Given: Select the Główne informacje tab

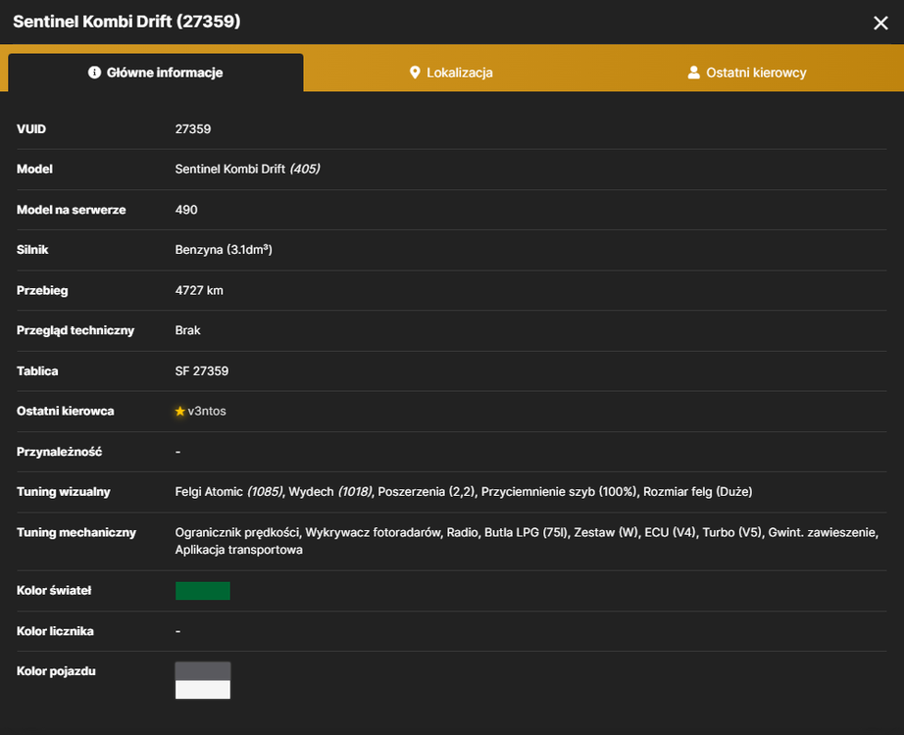Looking at the screenshot, I should 156,73.
